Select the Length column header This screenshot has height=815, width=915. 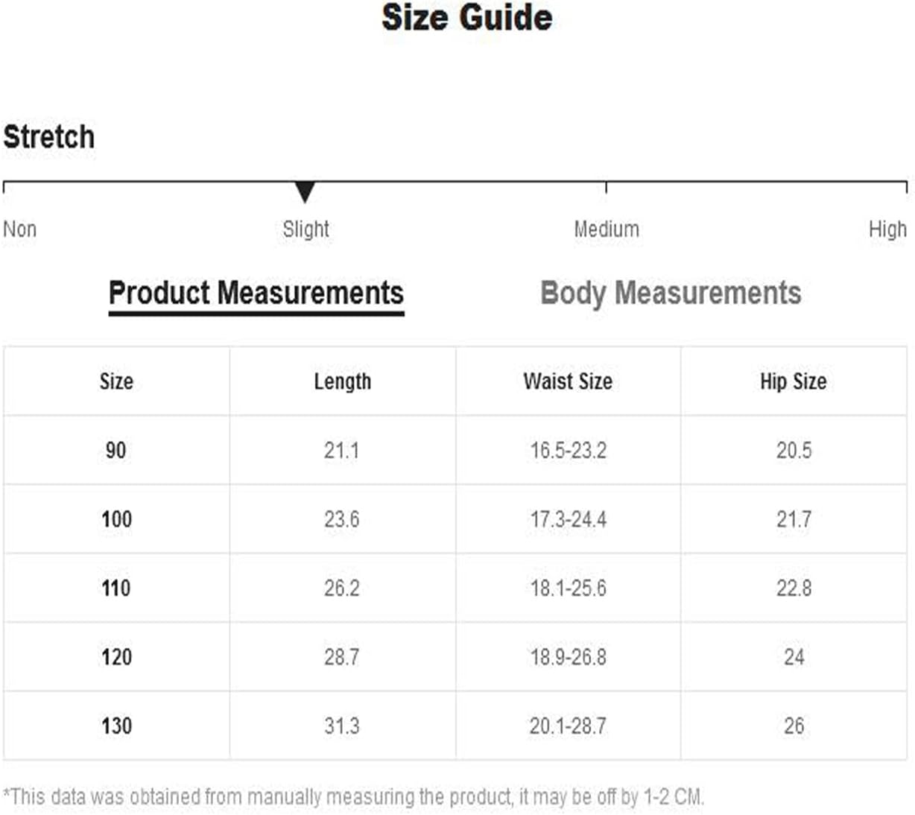[342, 381]
